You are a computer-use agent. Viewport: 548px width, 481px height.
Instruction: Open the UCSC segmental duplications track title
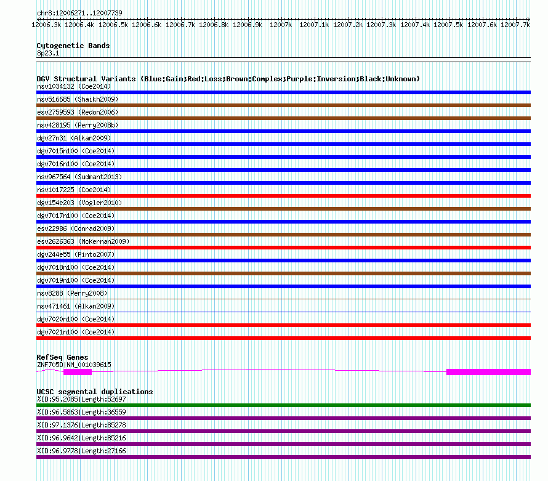pyautogui.click(x=95, y=392)
